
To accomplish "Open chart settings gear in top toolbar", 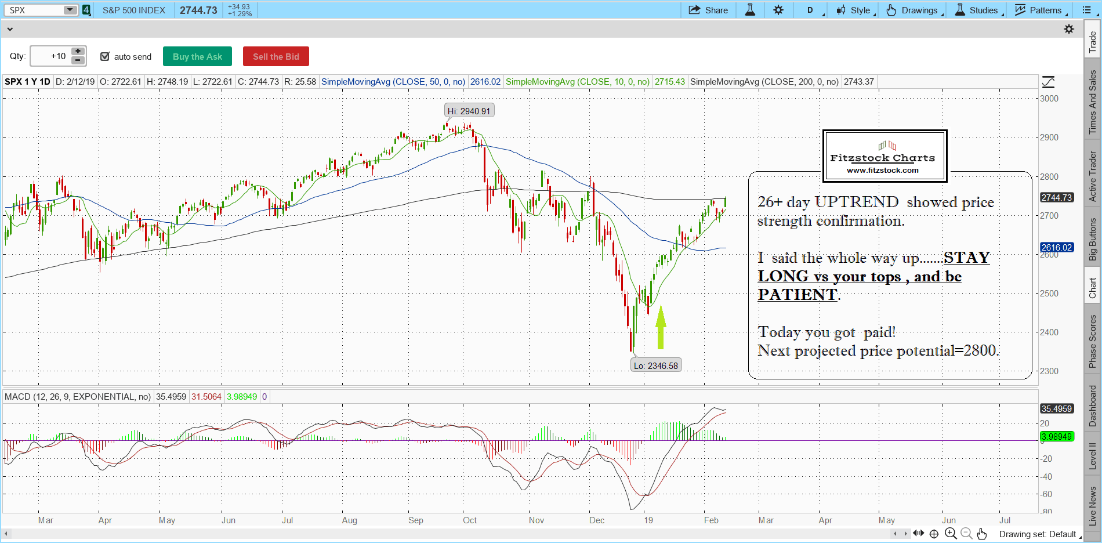I will click(x=778, y=10).
